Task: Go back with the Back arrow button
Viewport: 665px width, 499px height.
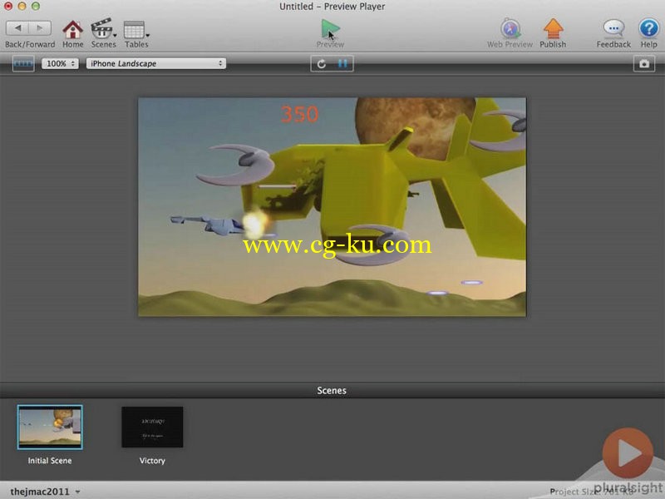Action: pos(17,28)
